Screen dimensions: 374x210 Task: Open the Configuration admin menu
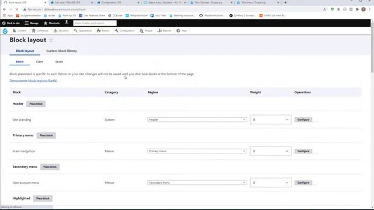point(124,31)
